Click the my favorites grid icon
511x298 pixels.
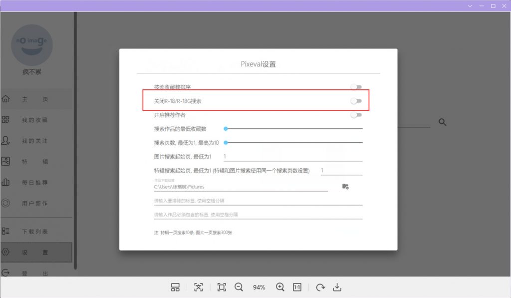pos(5,120)
